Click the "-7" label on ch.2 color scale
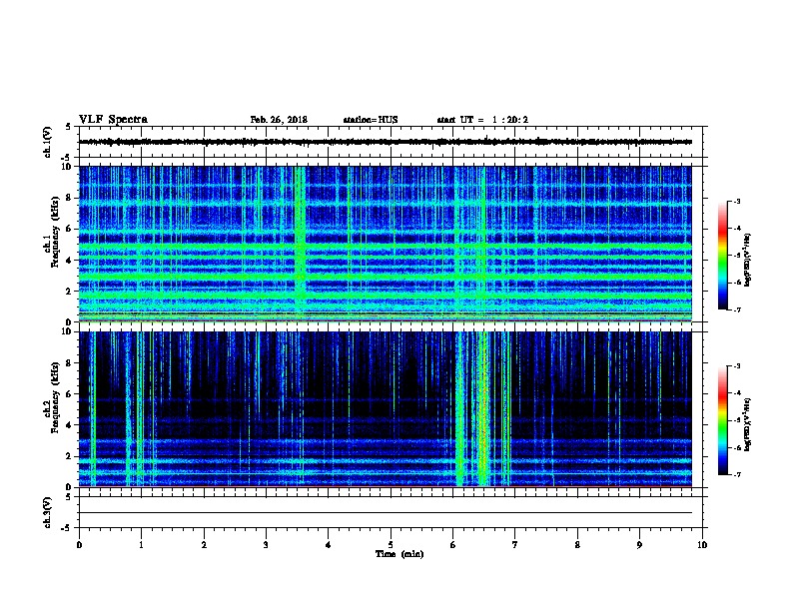This screenshot has height=611, width=791. click(736, 475)
